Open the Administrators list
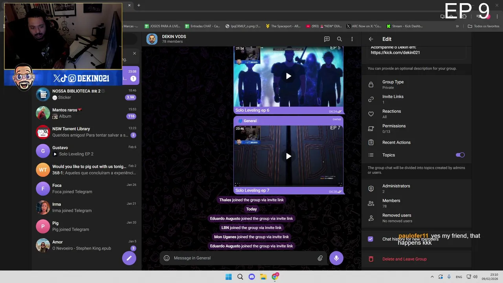 coord(416,189)
